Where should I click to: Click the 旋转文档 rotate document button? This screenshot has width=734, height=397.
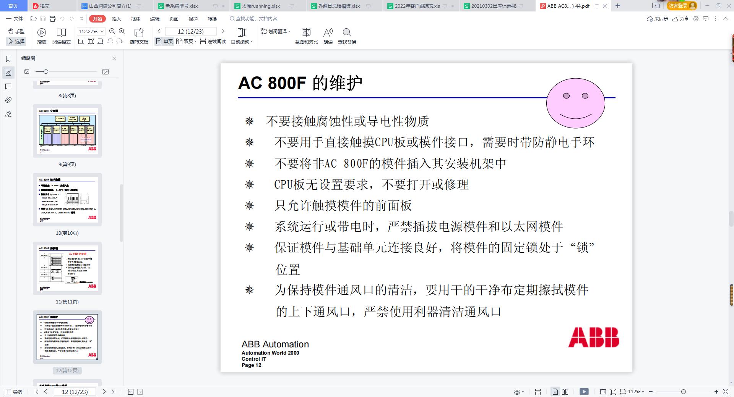pyautogui.click(x=139, y=36)
